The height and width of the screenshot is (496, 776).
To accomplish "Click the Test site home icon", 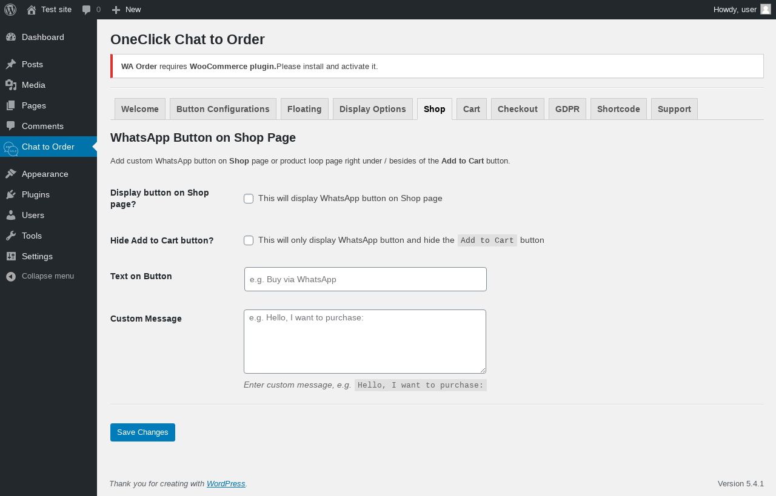I will (x=32, y=10).
